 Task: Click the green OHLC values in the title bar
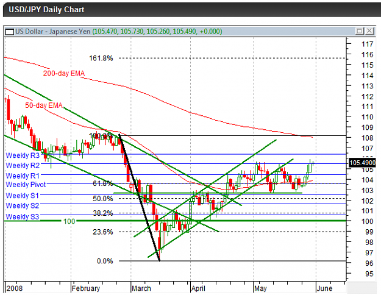157,32
